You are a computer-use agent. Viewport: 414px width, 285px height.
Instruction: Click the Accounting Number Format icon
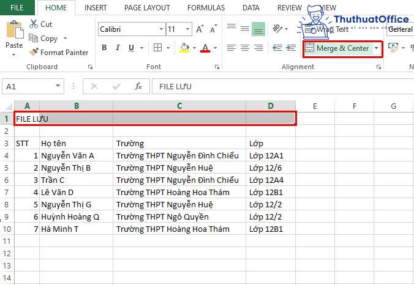[x=393, y=48]
